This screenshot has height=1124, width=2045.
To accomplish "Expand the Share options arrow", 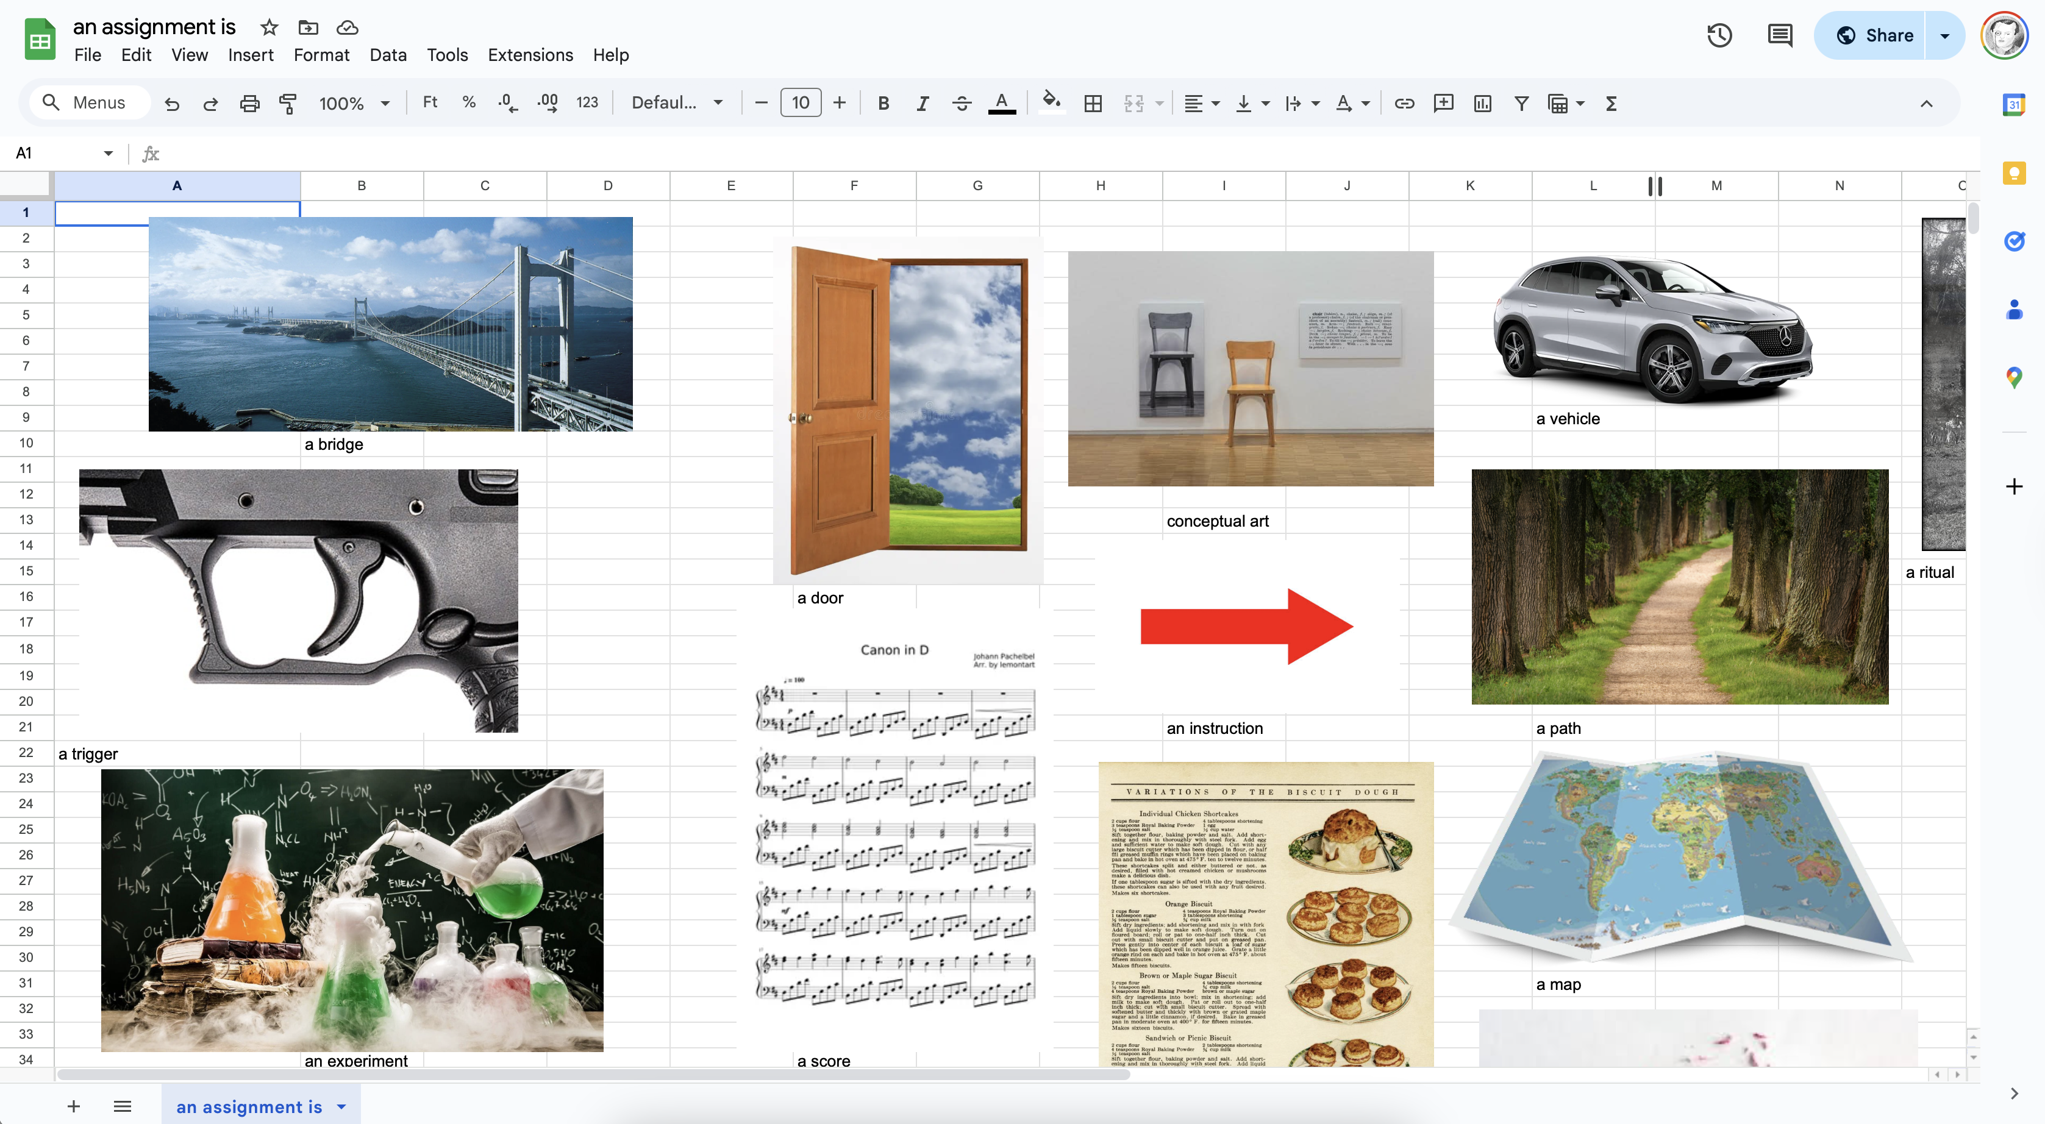I will click(1944, 36).
